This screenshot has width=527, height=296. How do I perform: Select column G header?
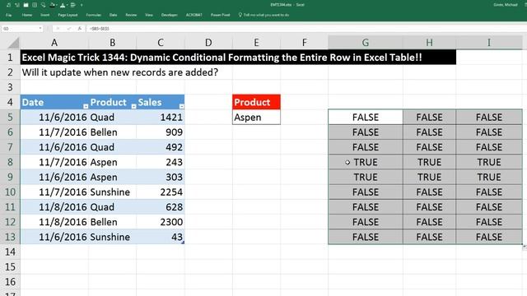366,43
